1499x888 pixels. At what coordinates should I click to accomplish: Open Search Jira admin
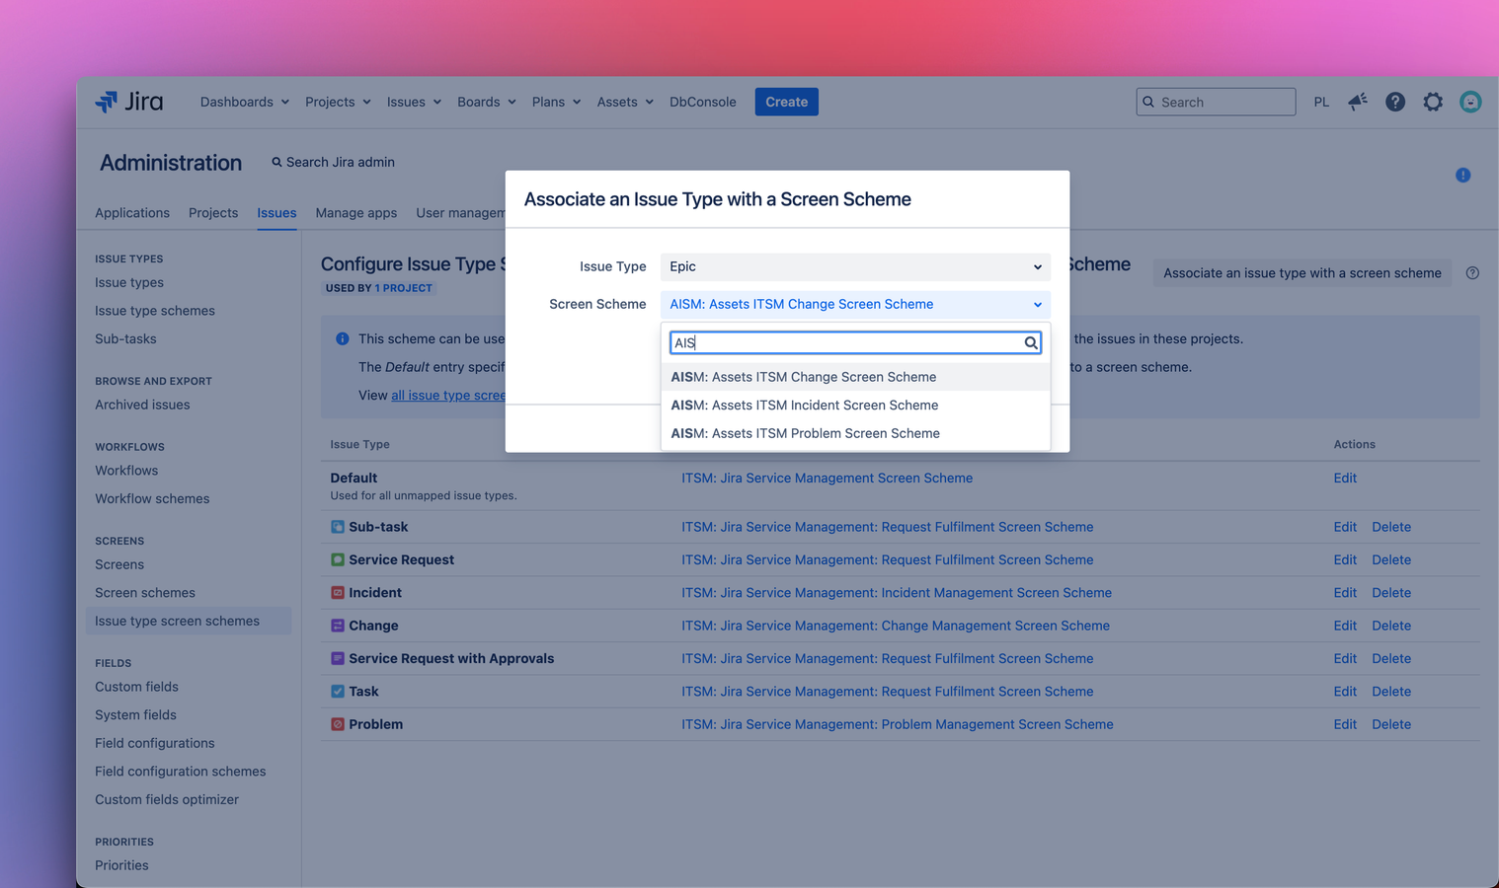pyautogui.click(x=333, y=162)
